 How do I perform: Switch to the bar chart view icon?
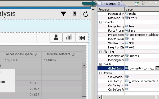pyautogui.click(x=69, y=37)
